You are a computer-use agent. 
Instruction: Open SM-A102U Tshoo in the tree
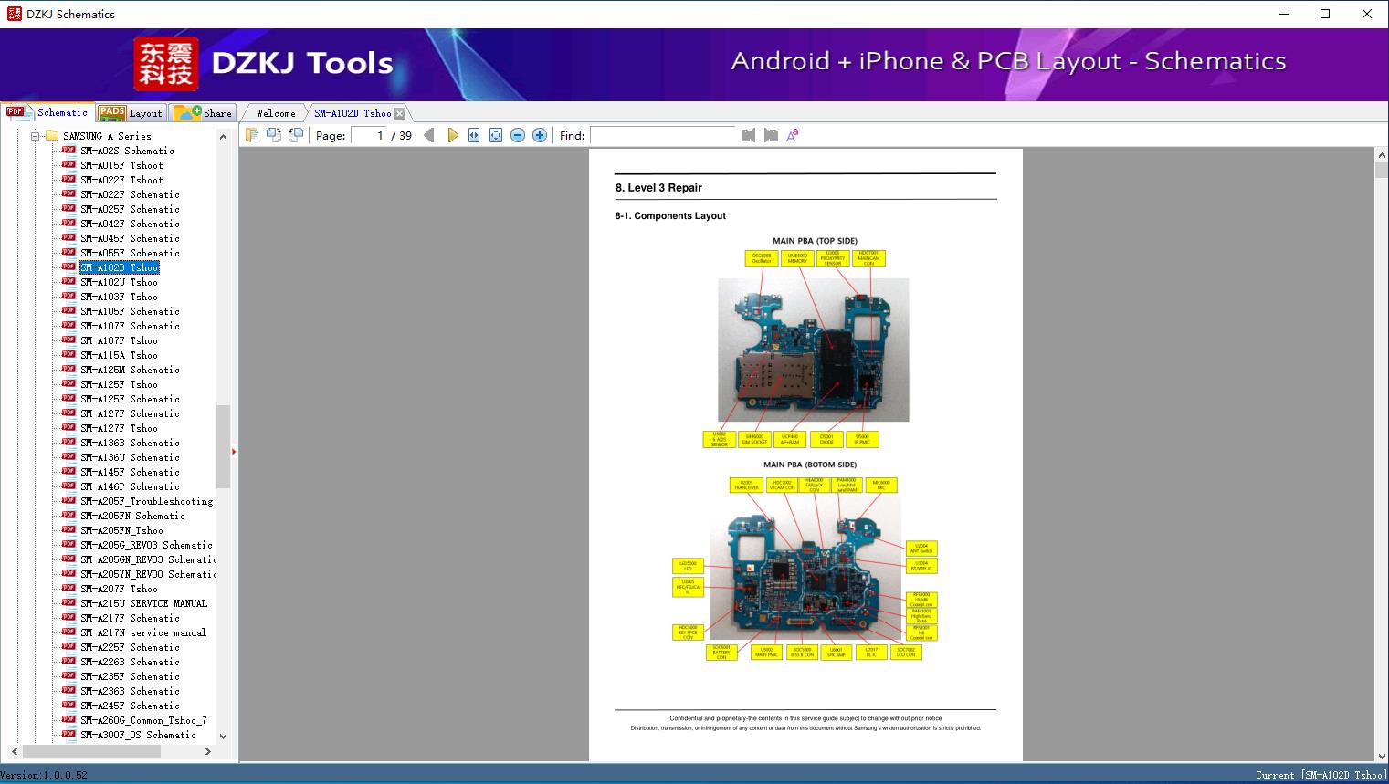(x=119, y=282)
